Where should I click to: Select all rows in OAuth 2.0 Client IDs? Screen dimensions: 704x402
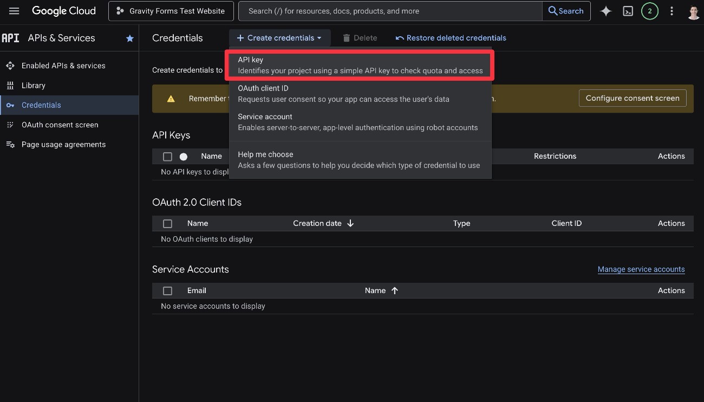tap(167, 223)
